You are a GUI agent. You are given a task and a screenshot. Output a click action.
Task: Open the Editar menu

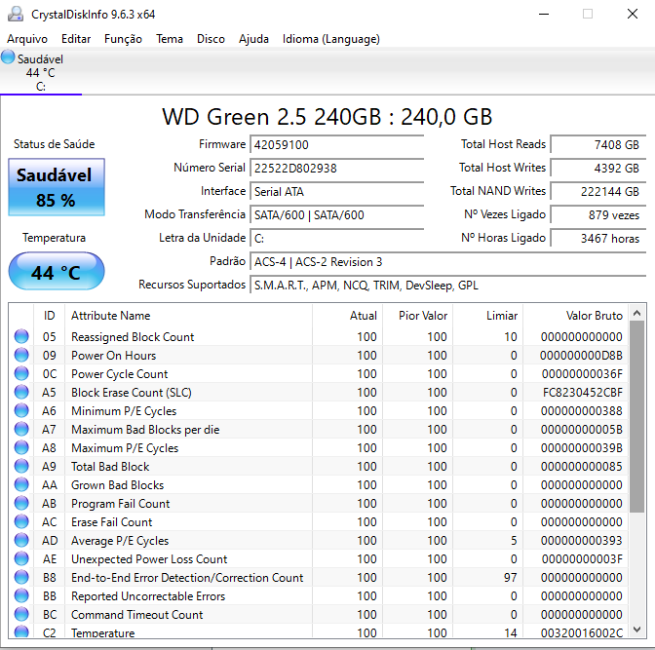click(x=76, y=39)
